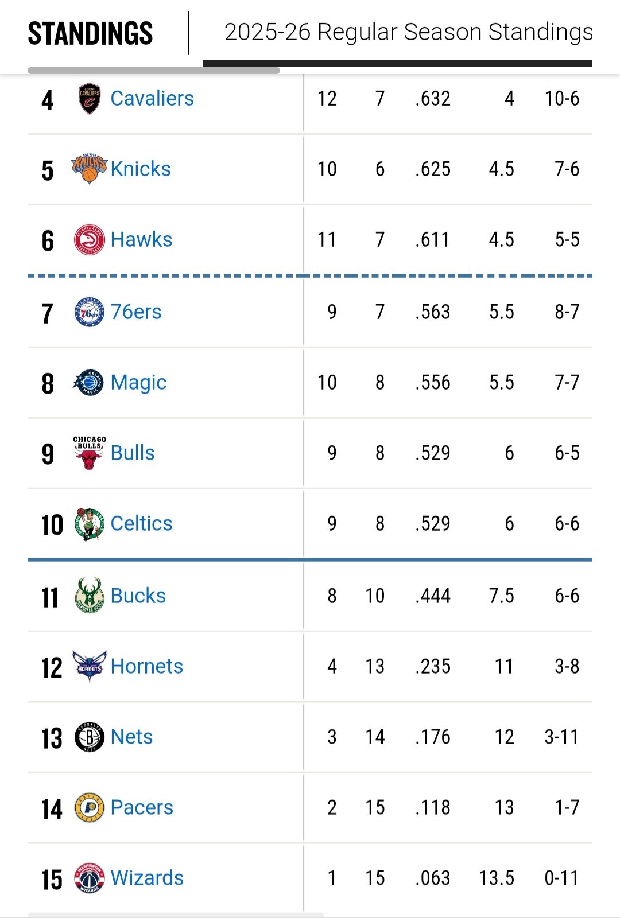Click the horizontal scrollbar under Standings header
The width and height of the screenshot is (620, 918).
click(153, 71)
